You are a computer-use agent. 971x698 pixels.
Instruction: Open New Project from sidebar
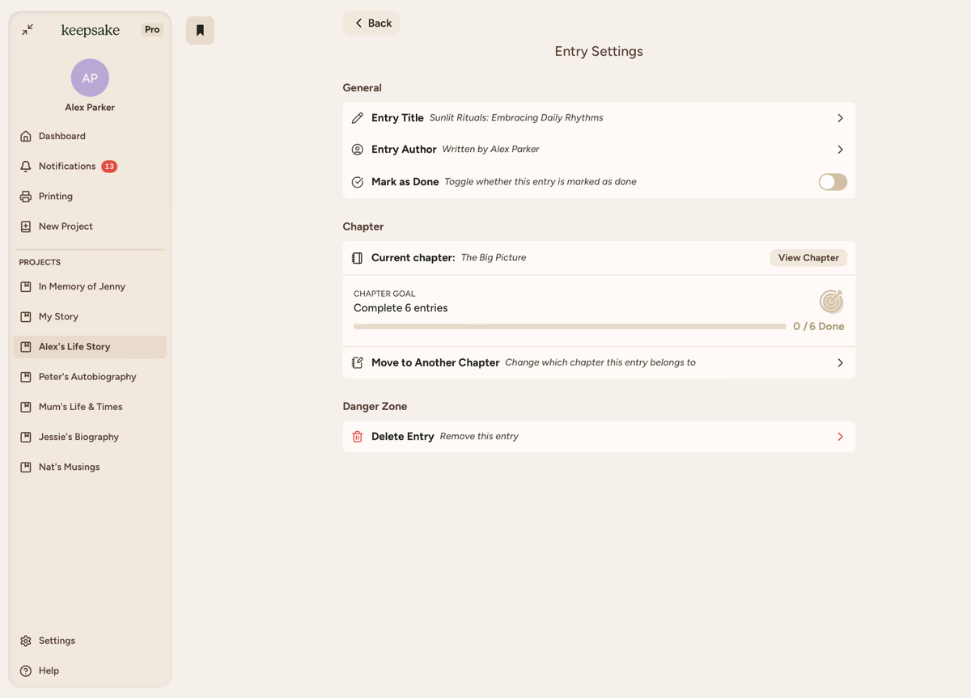65,226
